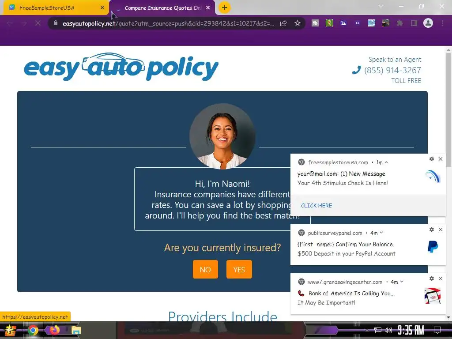The width and height of the screenshot is (452, 339).
Task: Open the Windows Start button
Action: 11,330
